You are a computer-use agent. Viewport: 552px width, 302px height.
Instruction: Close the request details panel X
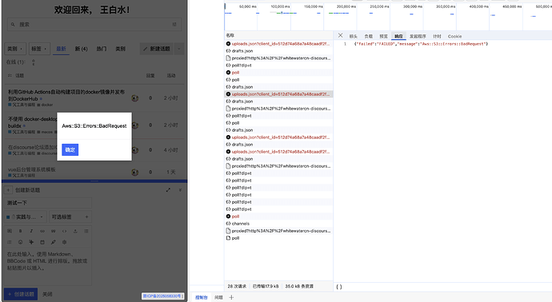pos(340,35)
